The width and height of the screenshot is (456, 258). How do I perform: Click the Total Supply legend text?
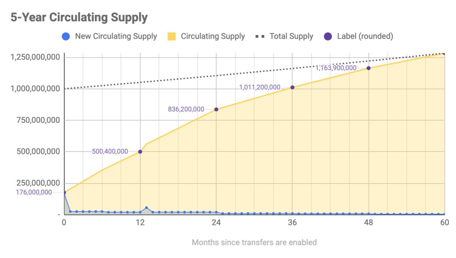[291, 36]
